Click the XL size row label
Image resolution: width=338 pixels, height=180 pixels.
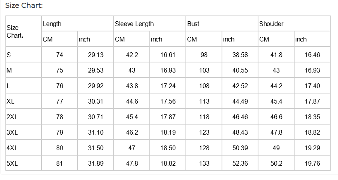click(10, 101)
